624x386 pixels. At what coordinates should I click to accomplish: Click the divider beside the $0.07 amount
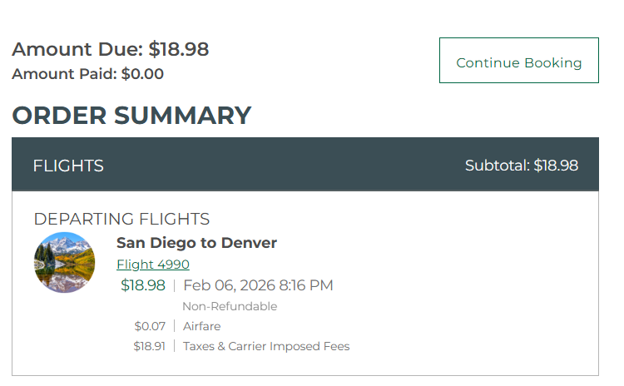(174, 326)
